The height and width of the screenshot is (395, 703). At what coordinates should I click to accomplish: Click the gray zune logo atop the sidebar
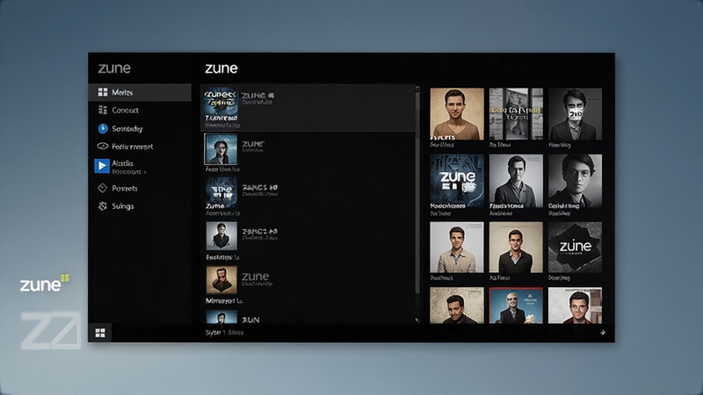114,68
